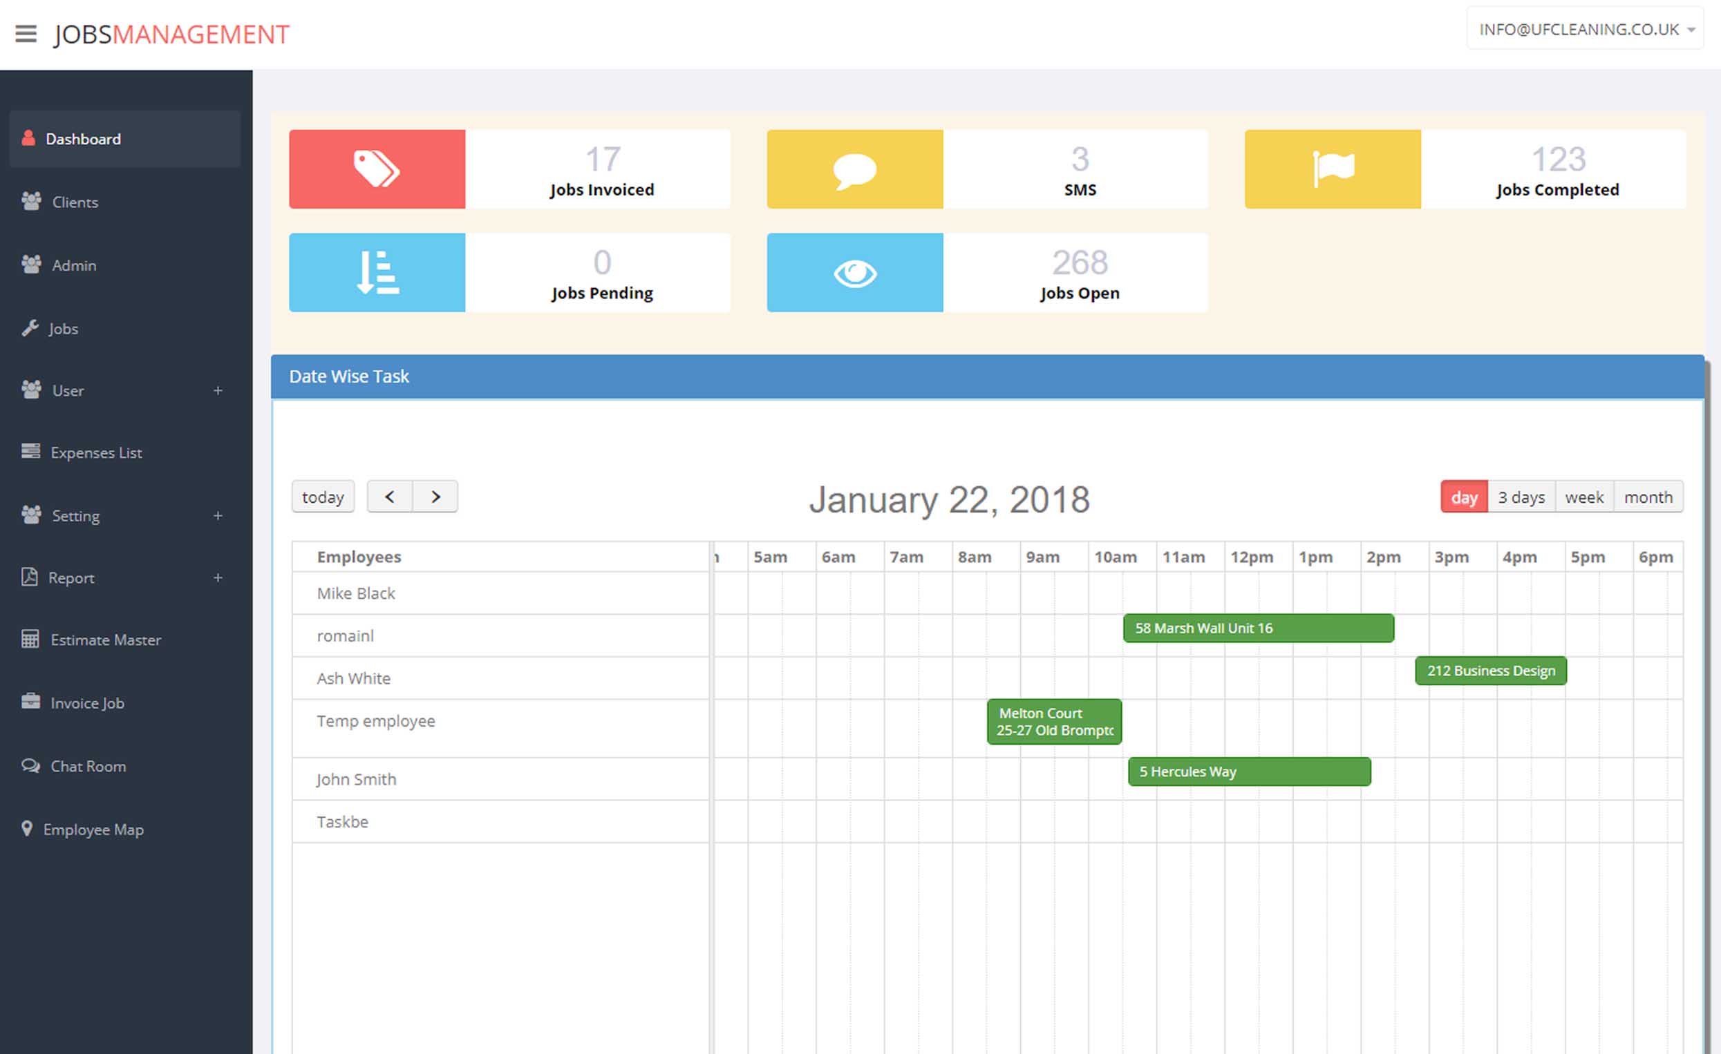Switch calendar to day view

pyautogui.click(x=1463, y=497)
